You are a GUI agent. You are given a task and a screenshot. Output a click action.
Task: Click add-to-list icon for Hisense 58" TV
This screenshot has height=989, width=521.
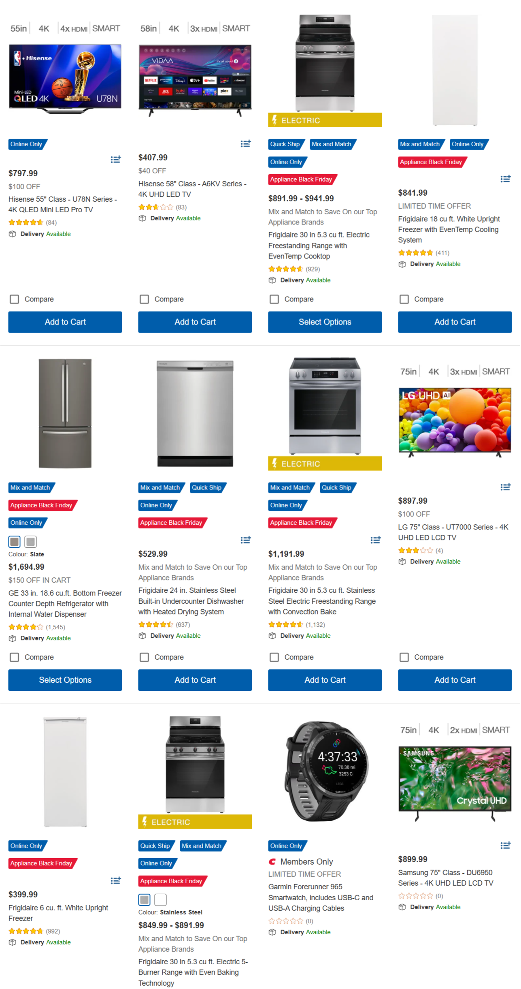[246, 143]
